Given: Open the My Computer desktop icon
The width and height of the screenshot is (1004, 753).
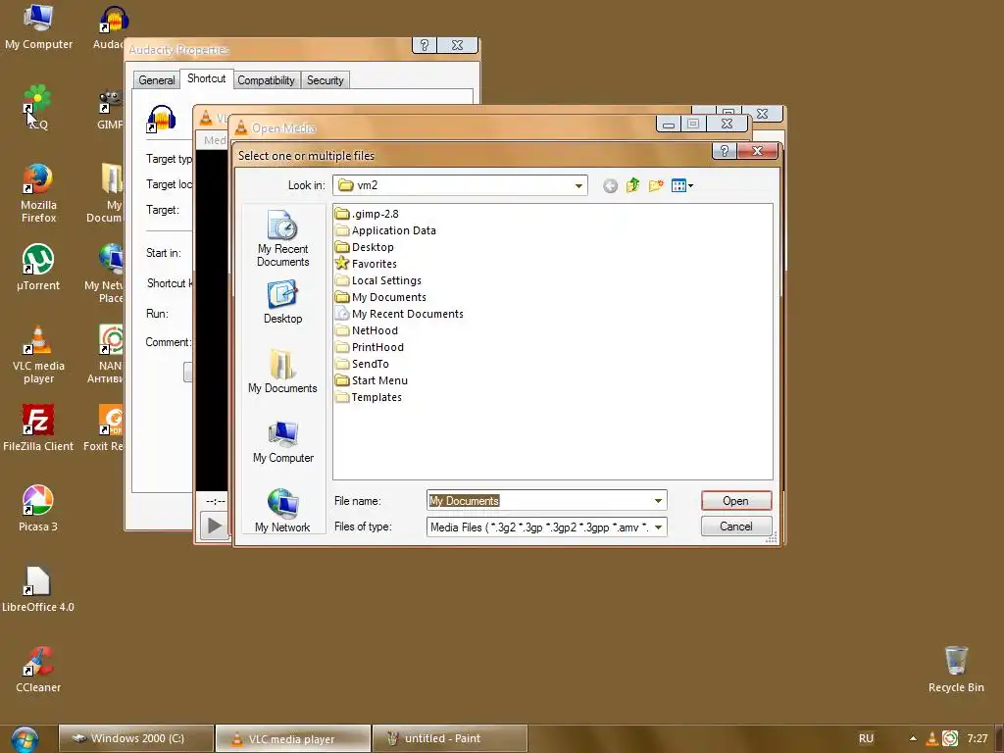Looking at the screenshot, I should [x=38, y=26].
